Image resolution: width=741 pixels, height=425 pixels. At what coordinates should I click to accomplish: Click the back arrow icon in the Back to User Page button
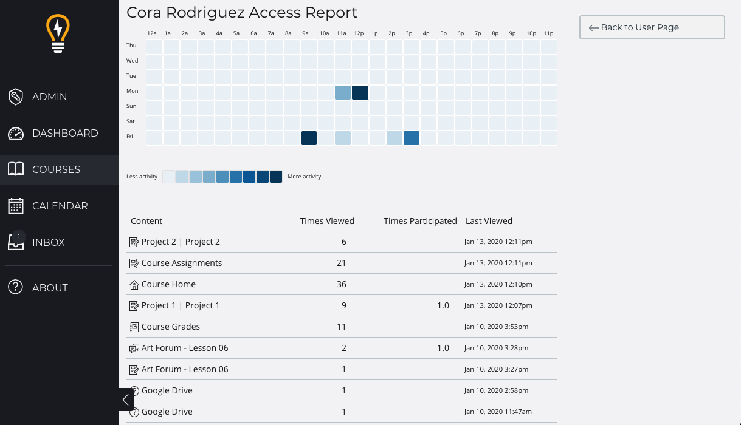point(594,27)
